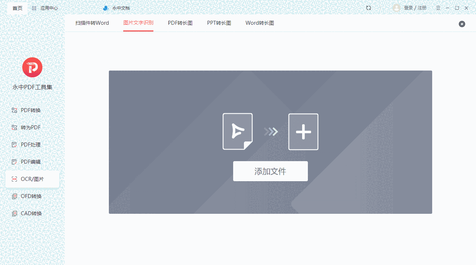
Task: Click the plus icon in the upload area
Action: coord(303,131)
